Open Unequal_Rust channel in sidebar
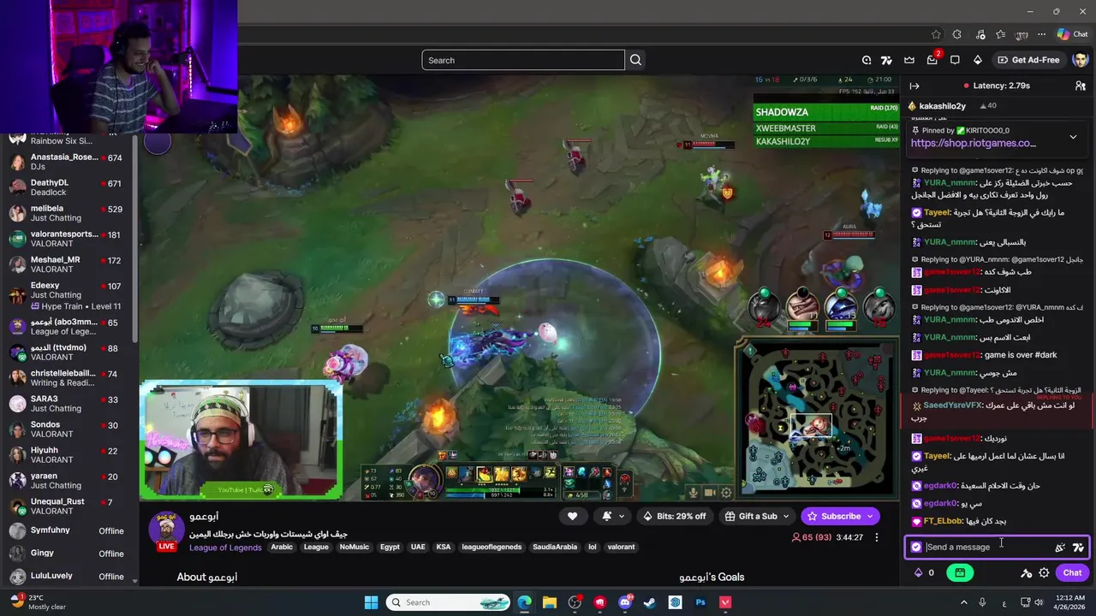The width and height of the screenshot is (1096, 616). tap(68, 506)
